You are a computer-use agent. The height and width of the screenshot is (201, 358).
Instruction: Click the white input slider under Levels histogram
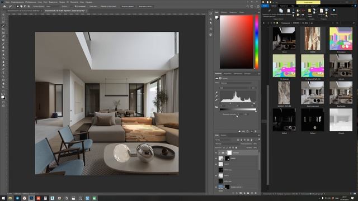pyautogui.click(x=254, y=103)
